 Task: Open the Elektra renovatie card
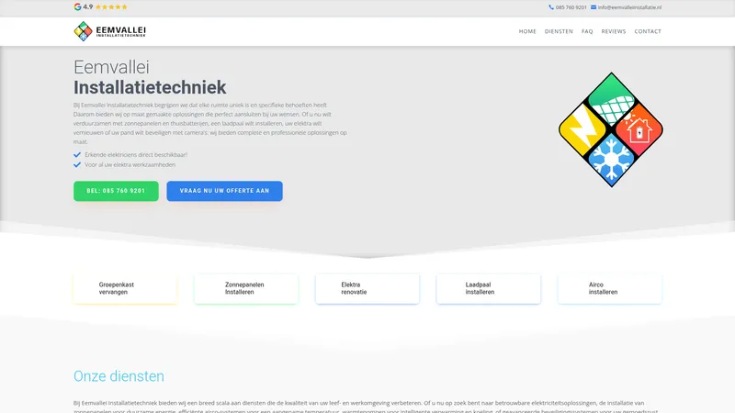click(367, 289)
